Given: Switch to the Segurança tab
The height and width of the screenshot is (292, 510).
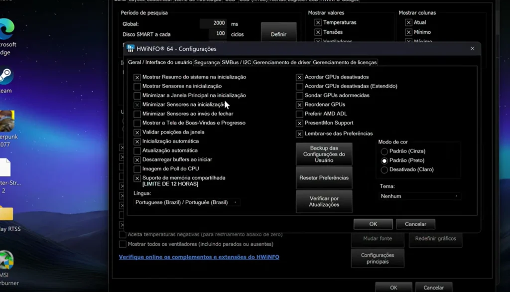Looking at the screenshot, I should (207, 62).
